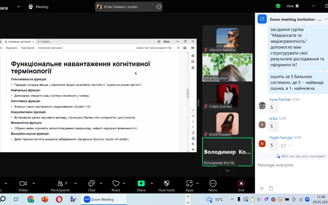328x205 pixels.
Task: Open Електронне підписання menu
Action: (x=50, y=48)
